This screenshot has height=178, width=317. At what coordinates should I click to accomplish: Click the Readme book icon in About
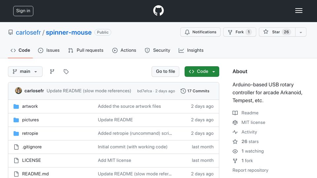[x=235, y=113]
